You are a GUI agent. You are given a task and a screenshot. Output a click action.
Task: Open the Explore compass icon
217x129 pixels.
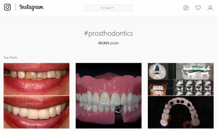(186, 8)
